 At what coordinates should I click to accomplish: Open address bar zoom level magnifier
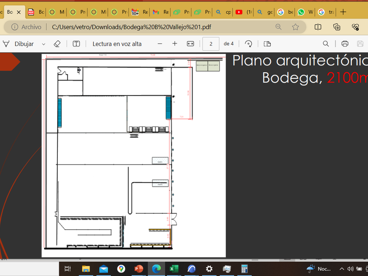278,27
